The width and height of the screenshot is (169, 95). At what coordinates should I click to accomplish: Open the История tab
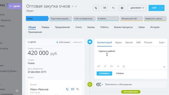tap(155, 27)
